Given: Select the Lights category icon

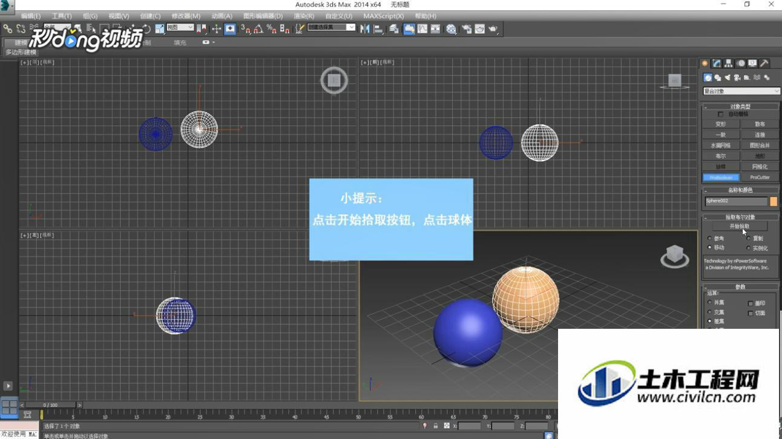Looking at the screenshot, I should 728,78.
